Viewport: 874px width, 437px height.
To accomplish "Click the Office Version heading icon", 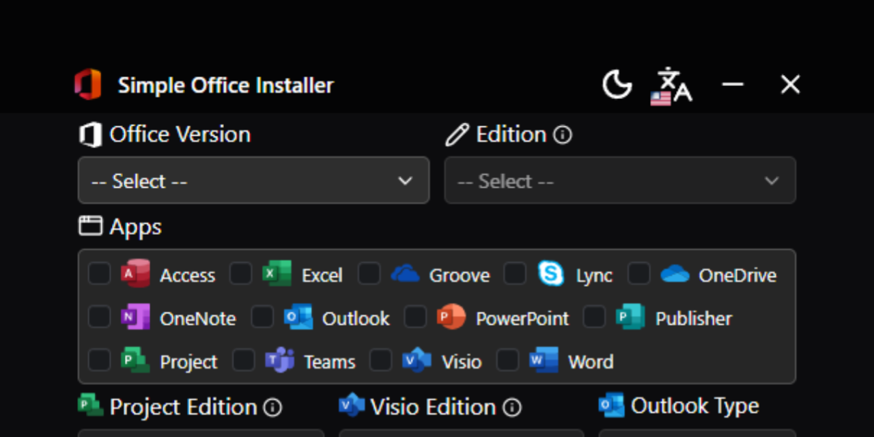I will click(90, 135).
